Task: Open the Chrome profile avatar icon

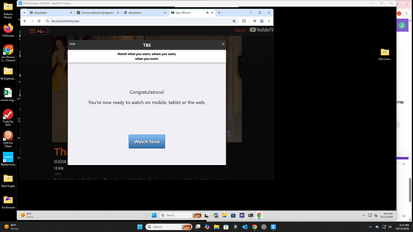Action: (262, 21)
